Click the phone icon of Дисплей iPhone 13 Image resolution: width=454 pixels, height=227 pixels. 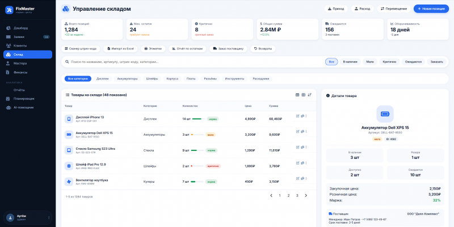tap(69, 119)
